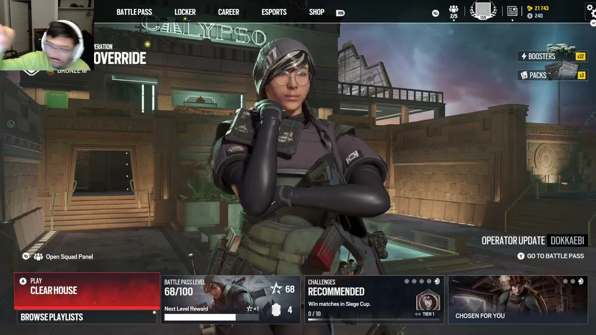The image size is (596, 335).
Task: Click the Y button icon
Action: [x=521, y=256]
